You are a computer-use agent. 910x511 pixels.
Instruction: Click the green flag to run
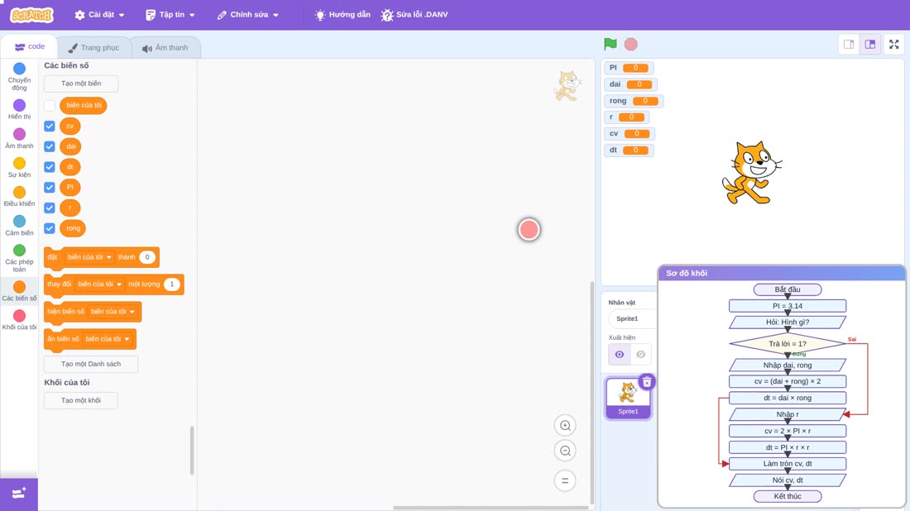pyautogui.click(x=610, y=44)
